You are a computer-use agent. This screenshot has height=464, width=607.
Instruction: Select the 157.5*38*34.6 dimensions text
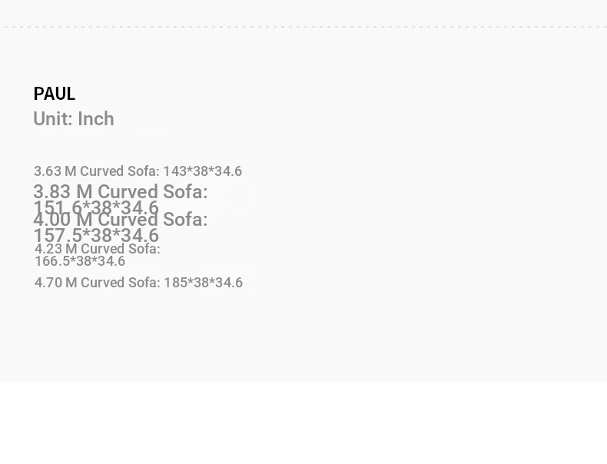(x=96, y=236)
